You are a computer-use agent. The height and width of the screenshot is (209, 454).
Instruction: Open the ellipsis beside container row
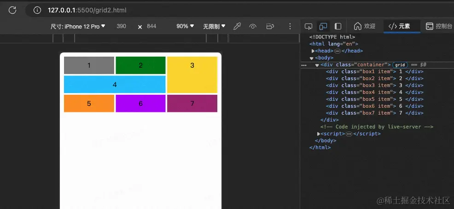(304, 65)
